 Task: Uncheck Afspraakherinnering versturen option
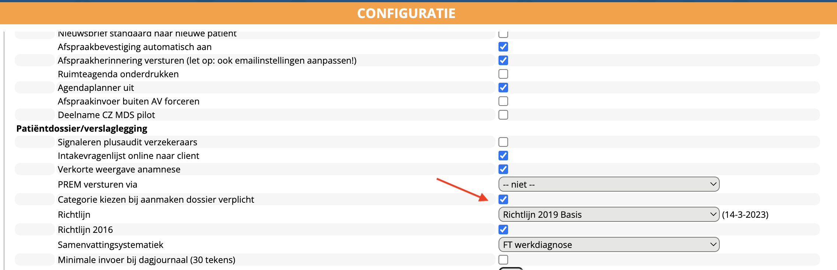tap(503, 60)
